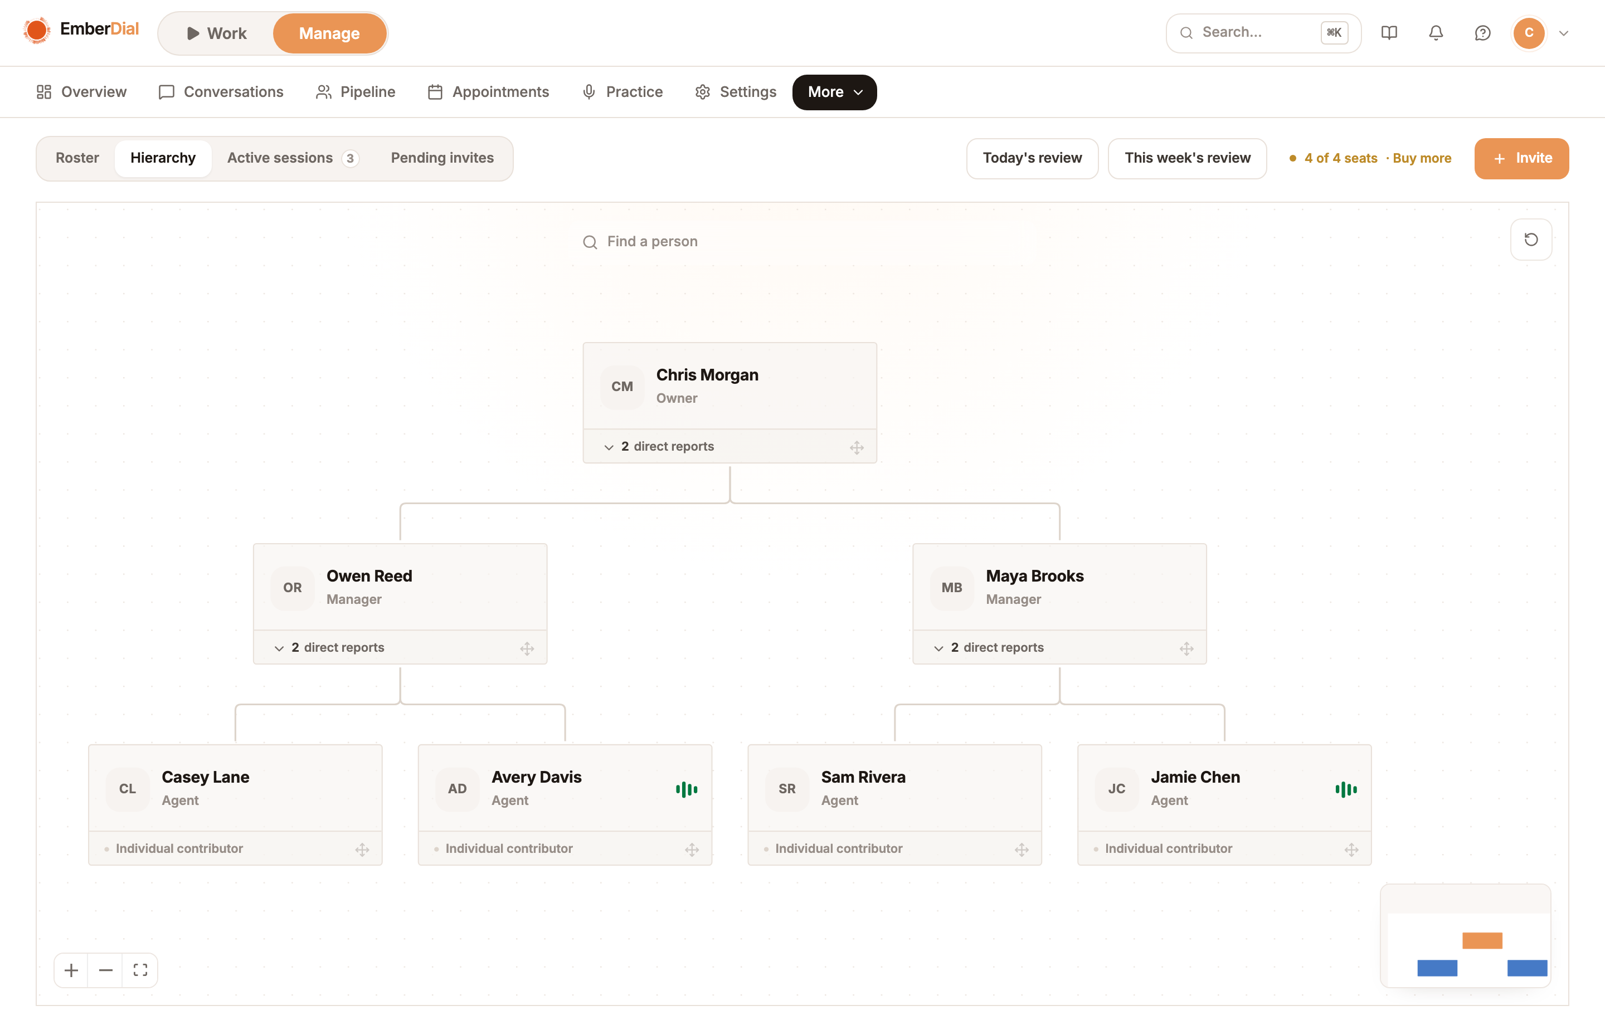The height and width of the screenshot is (1025, 1605).
Task: Click move handle on Owen Reed card
Action: [x=527, y=648]
